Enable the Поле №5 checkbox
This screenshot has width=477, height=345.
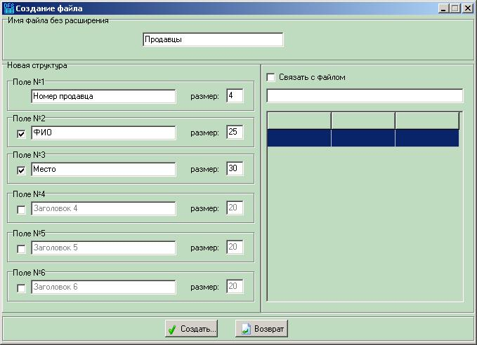21,248
